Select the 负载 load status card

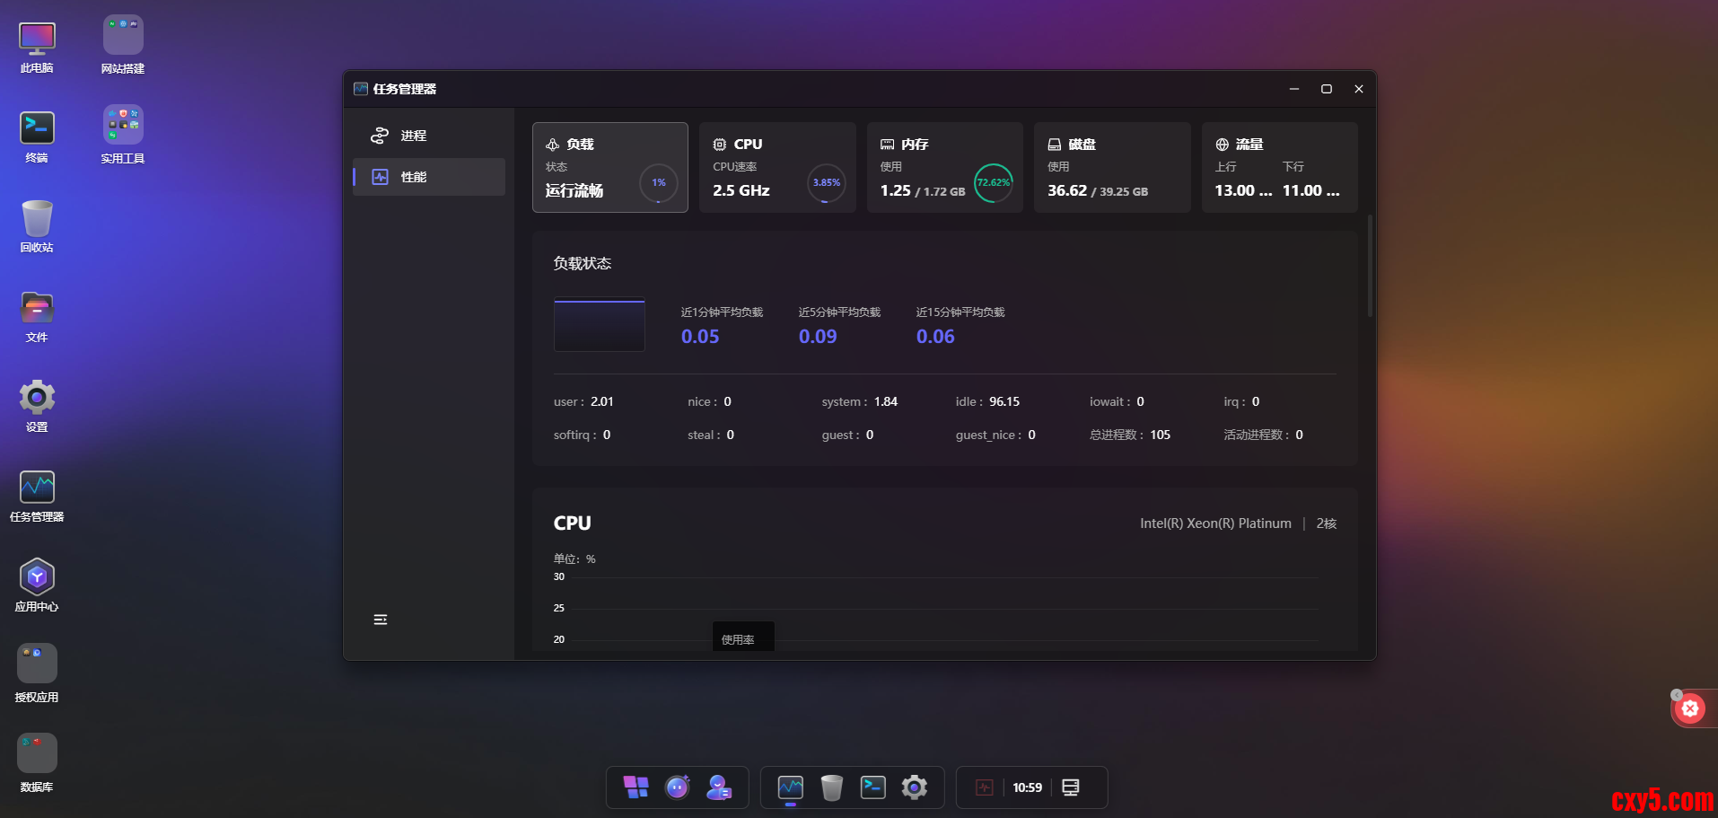pos(609,168)
